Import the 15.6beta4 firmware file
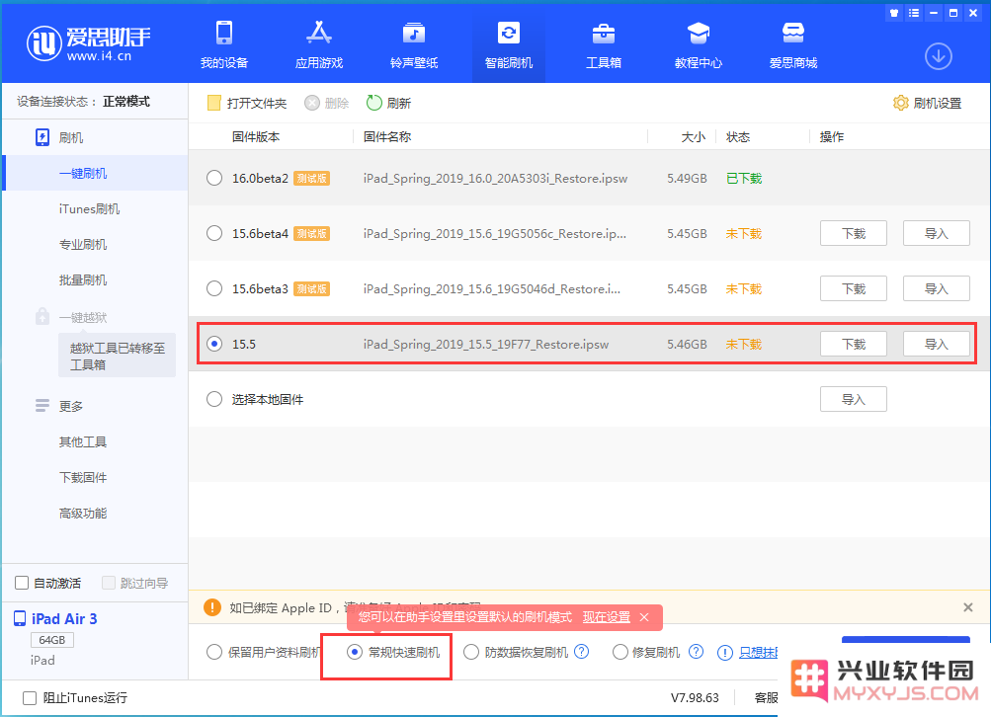Screen dimensions: 991x717 [x=936, y=234]
